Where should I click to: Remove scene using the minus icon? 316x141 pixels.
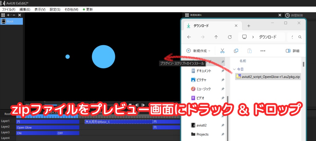[14, 15]
